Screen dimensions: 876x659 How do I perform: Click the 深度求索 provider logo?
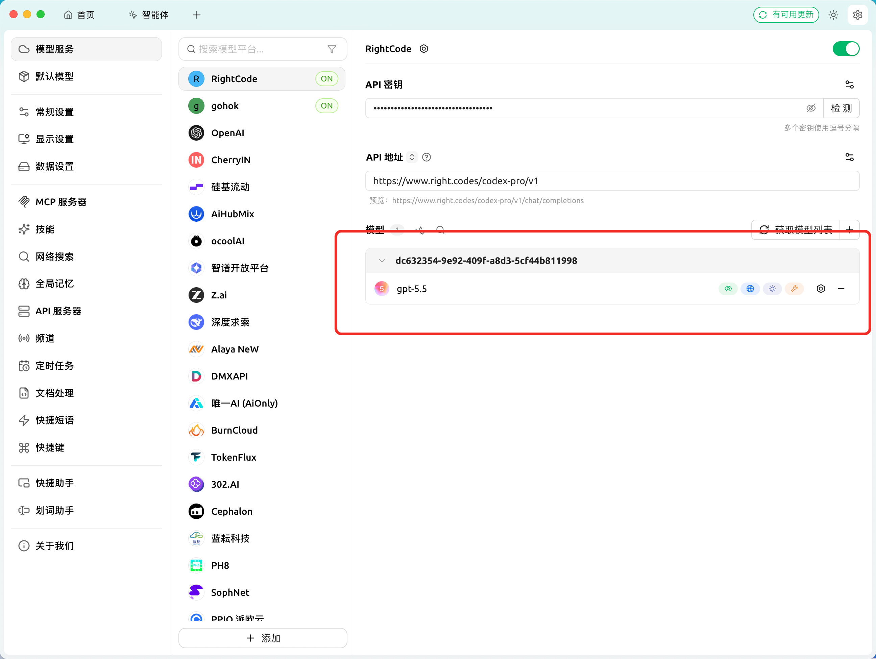click(196, 322)
